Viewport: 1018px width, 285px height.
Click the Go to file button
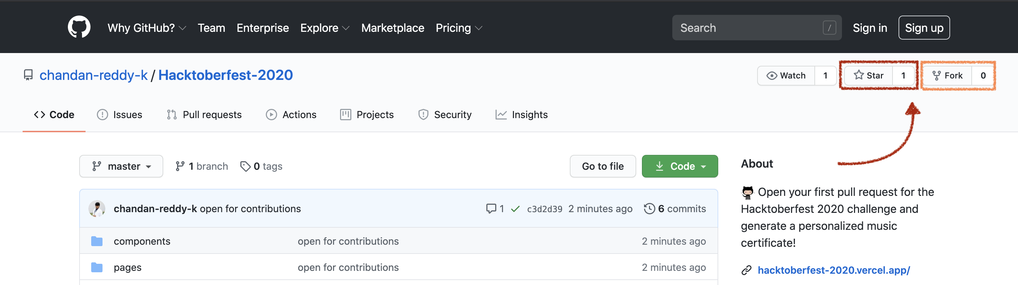[603, 167]
